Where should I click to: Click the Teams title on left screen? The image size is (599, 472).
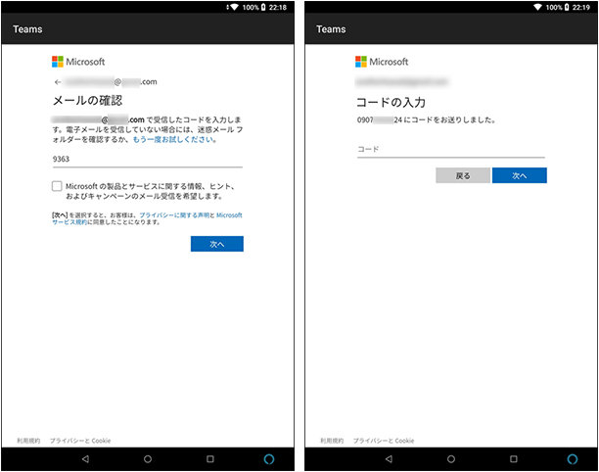[27, 29]
